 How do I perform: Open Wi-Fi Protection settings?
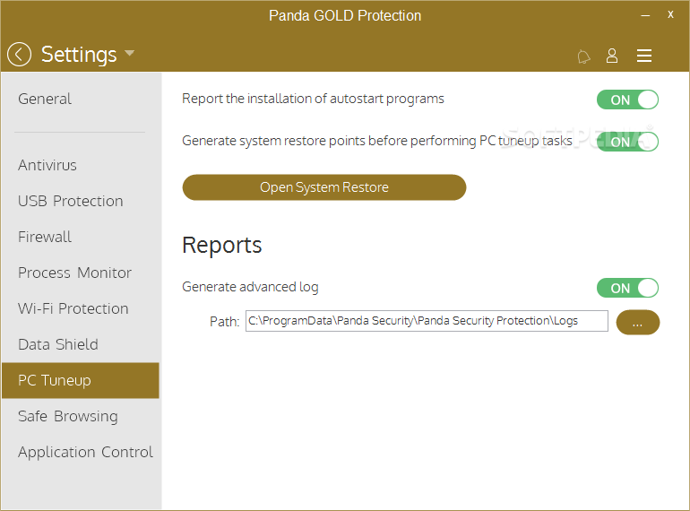click(x=73, y=308)
